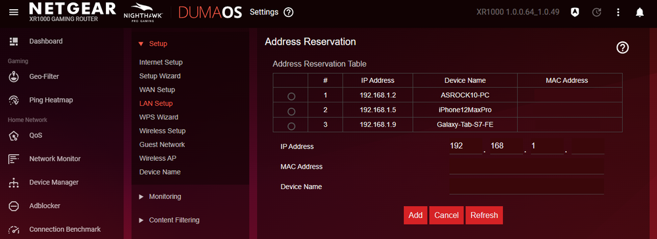Viewport: 657px width, 239px height.
Task: Click the Geo-Filter joystick icon
Action: click(14, 77)
